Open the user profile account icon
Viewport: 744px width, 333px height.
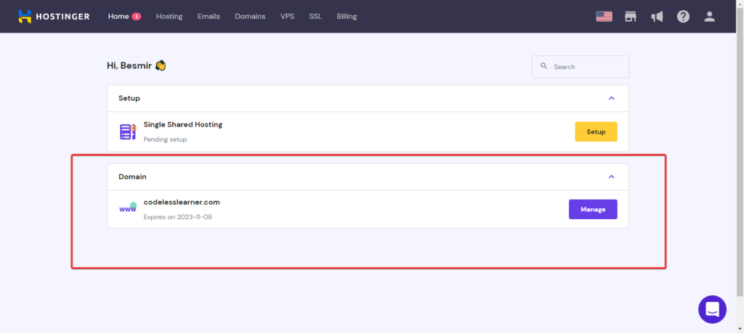[709, 17]
